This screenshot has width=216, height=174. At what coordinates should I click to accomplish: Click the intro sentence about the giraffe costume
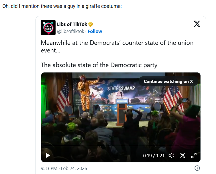click(x=62, y=6)
